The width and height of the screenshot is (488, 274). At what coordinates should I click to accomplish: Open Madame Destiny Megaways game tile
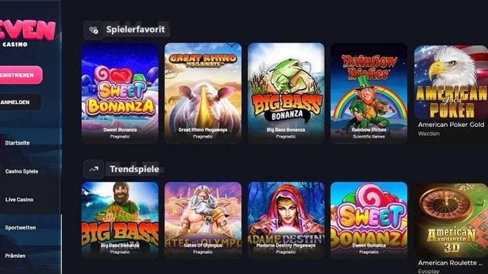[x=286, y=220]
